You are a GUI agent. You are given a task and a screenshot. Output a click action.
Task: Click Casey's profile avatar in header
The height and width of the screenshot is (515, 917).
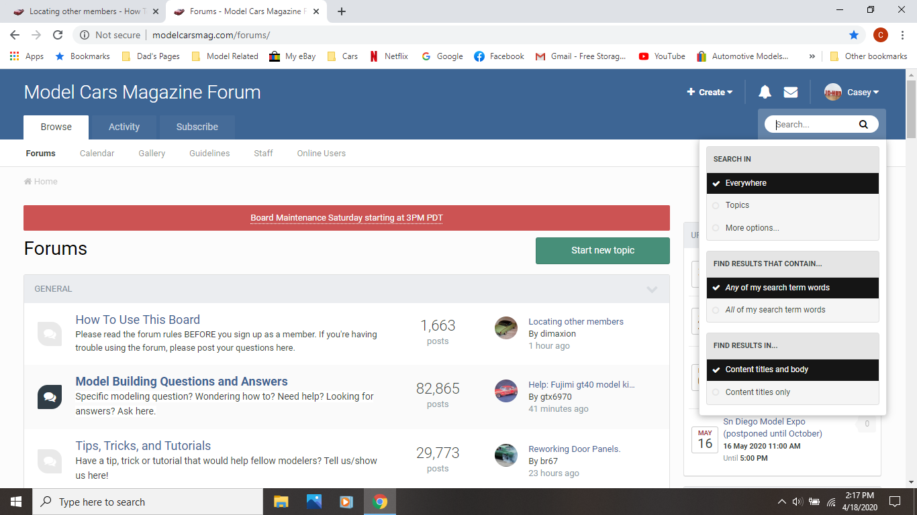click(833, 93)
